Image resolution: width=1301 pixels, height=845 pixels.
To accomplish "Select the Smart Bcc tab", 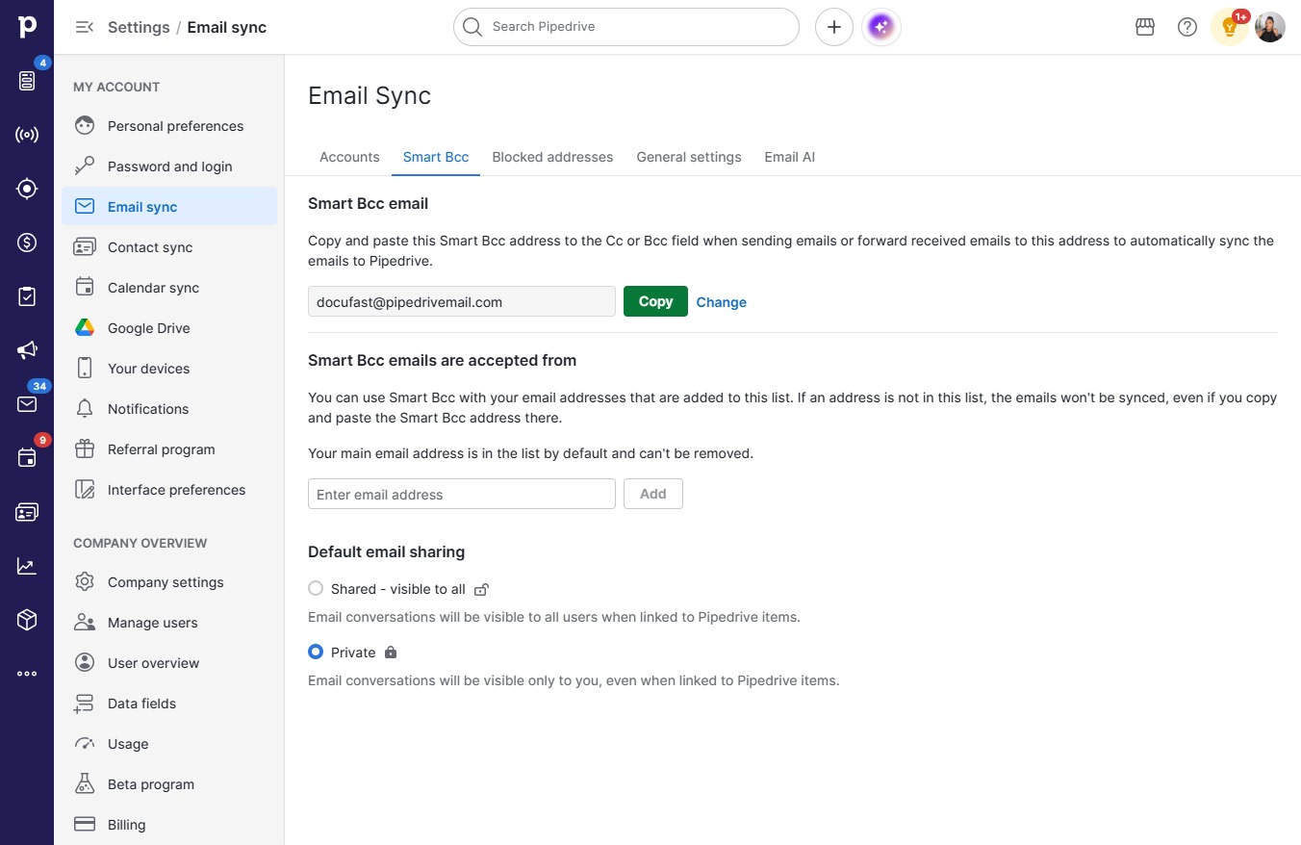I will click(436, 157).
